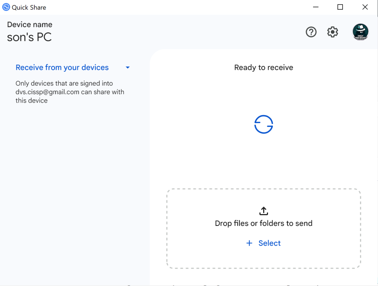Click the dvs.cissp@gmail.com description text

click(x=70, y=92)
